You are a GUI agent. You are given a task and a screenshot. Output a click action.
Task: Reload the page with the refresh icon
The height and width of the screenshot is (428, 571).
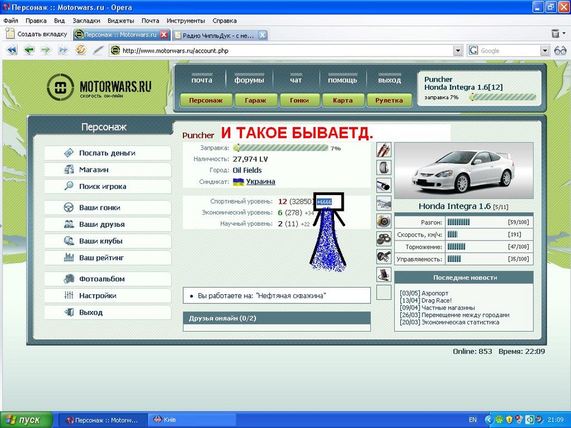tap(80, 50)
